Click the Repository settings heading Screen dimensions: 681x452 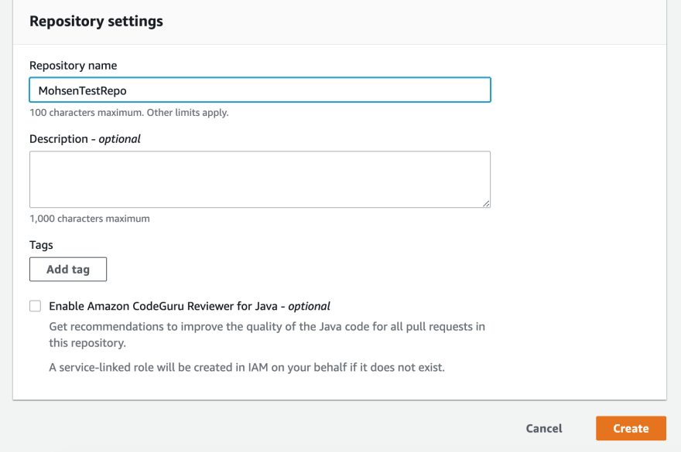pyautogui.click(x=96, y=22)
